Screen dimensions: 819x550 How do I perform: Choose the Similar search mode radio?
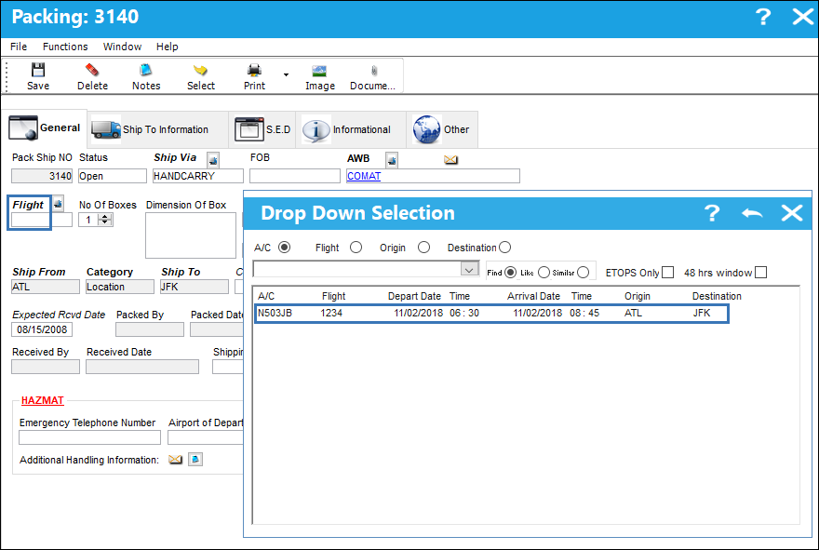583,273
